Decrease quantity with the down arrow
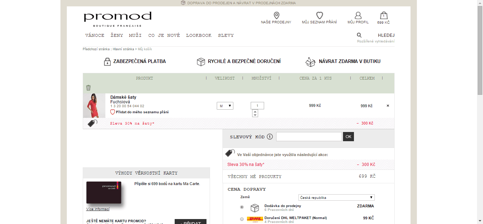The height and width of the screenshot is (224, 483). click(x=255, y=115)
